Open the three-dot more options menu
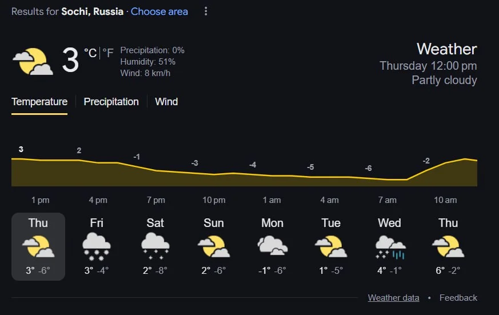The width and height of the screenshot is (499, 315). click(x=206, y=11)
